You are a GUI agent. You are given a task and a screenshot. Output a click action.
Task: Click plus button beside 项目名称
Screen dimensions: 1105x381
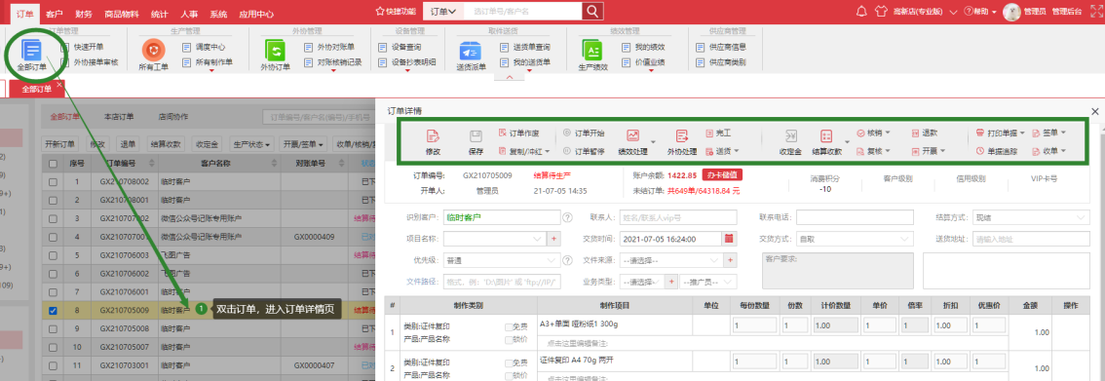(553, 239)
